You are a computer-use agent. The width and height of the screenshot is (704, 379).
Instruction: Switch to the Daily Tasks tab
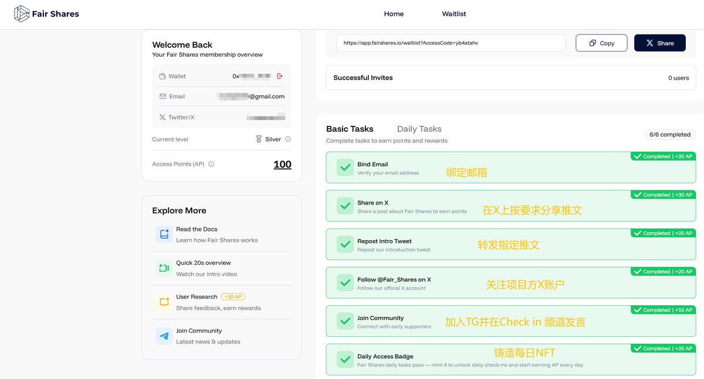tap(419, 129)
